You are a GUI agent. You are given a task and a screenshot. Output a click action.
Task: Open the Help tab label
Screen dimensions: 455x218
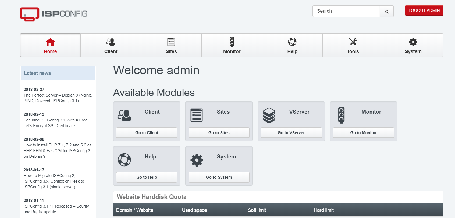tap(292, 51)
